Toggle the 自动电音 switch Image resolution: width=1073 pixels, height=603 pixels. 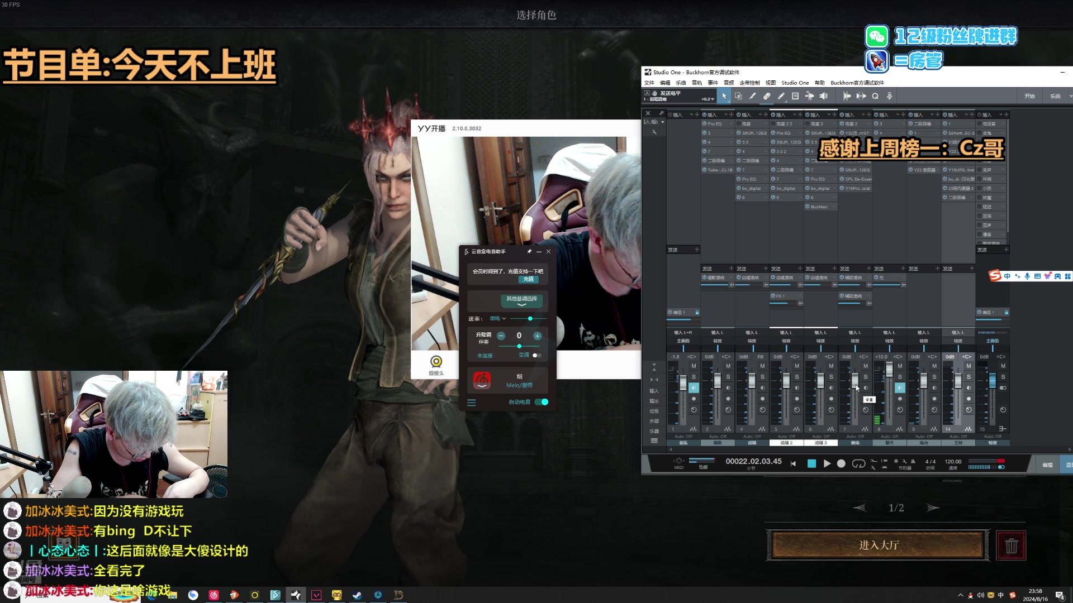click(542, 402)
